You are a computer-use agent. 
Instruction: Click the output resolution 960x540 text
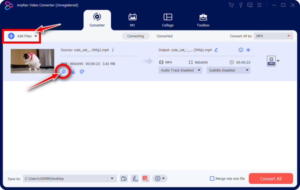pos(201,62)
